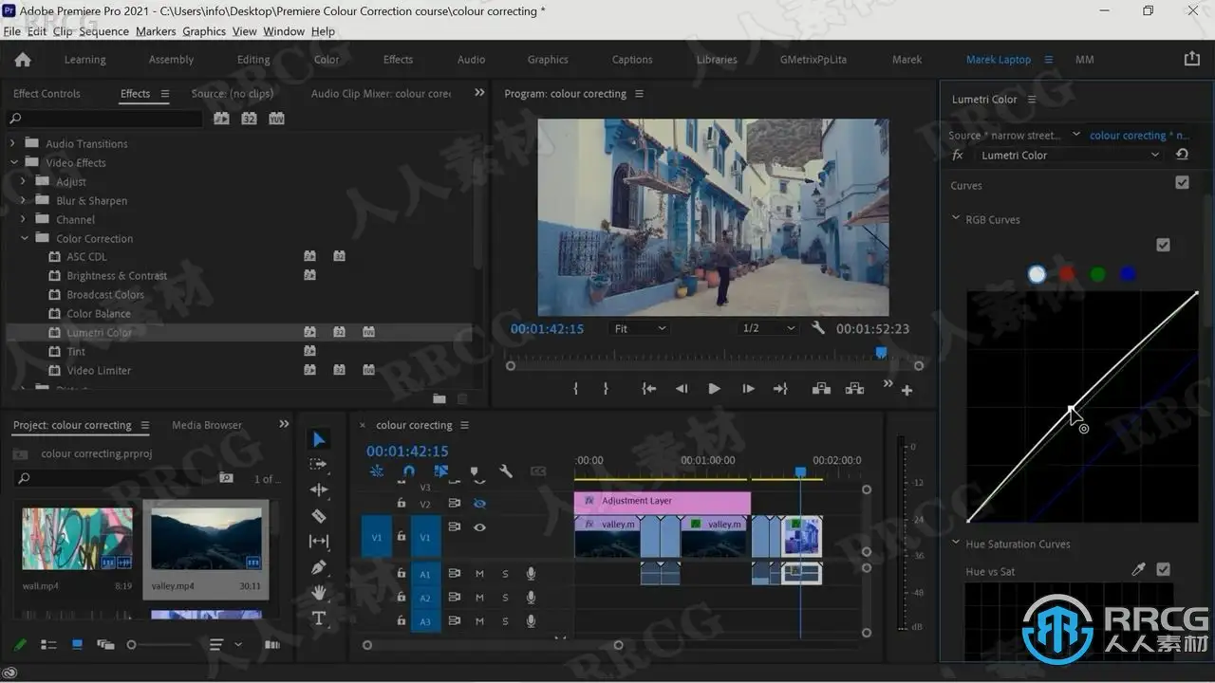Go to the Home screen icon
1215x683 pixels.
click(x=23, y=59)
